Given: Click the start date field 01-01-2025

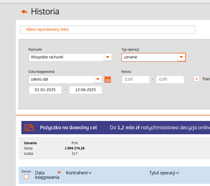Looking at the screenshot, I should (45, 90).
